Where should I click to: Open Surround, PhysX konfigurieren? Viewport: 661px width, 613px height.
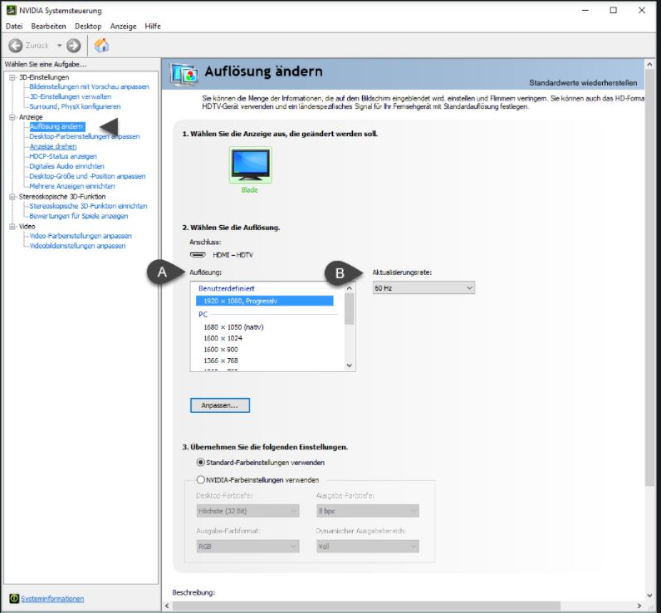click(75, 106)
